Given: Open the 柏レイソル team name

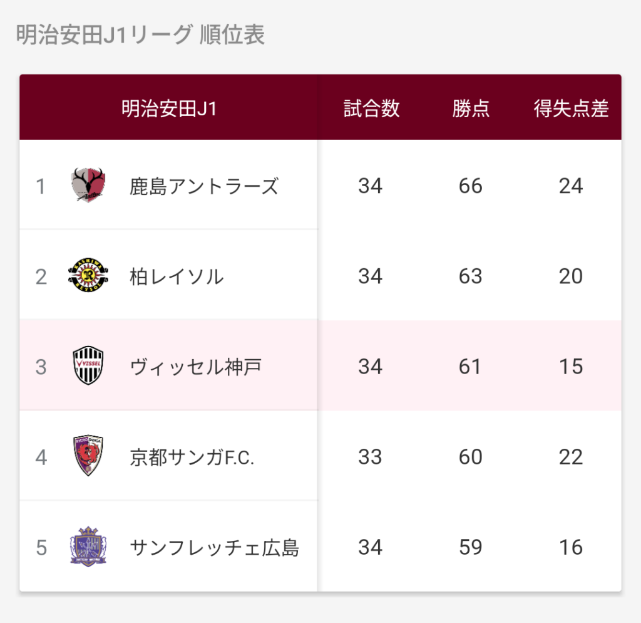Looking at the screenshot, I should click(x=177, y=276).
